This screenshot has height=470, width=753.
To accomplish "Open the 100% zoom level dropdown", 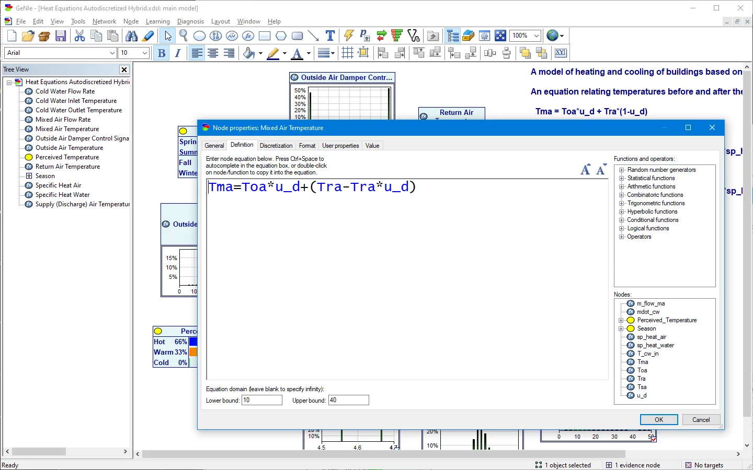I will click(x=526, y=36).
